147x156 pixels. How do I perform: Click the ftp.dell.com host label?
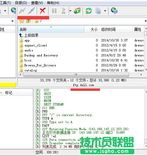(83, 85)
